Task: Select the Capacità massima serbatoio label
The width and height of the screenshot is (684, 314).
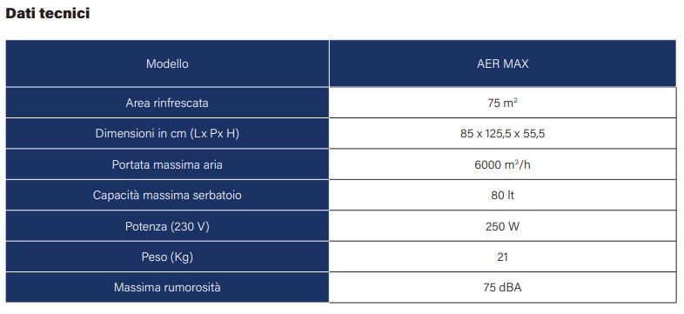Action: [x=167, y=195]
